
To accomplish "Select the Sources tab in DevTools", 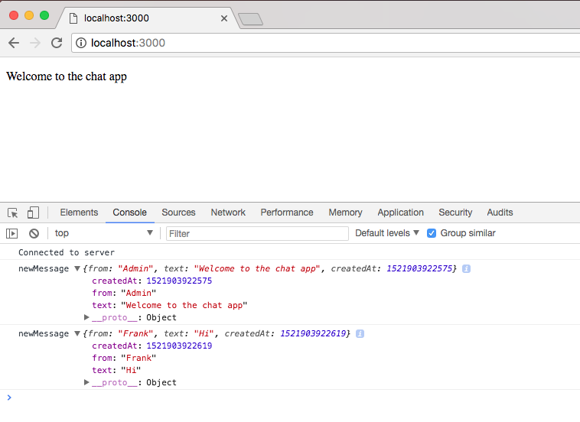I will click(x=178, y=213).
